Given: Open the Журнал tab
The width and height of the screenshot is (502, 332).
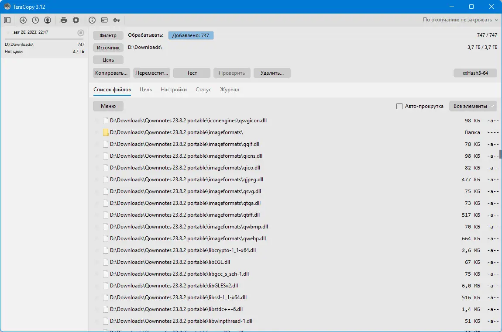Looking at the screenshot, I should click(x=229, y=90).
